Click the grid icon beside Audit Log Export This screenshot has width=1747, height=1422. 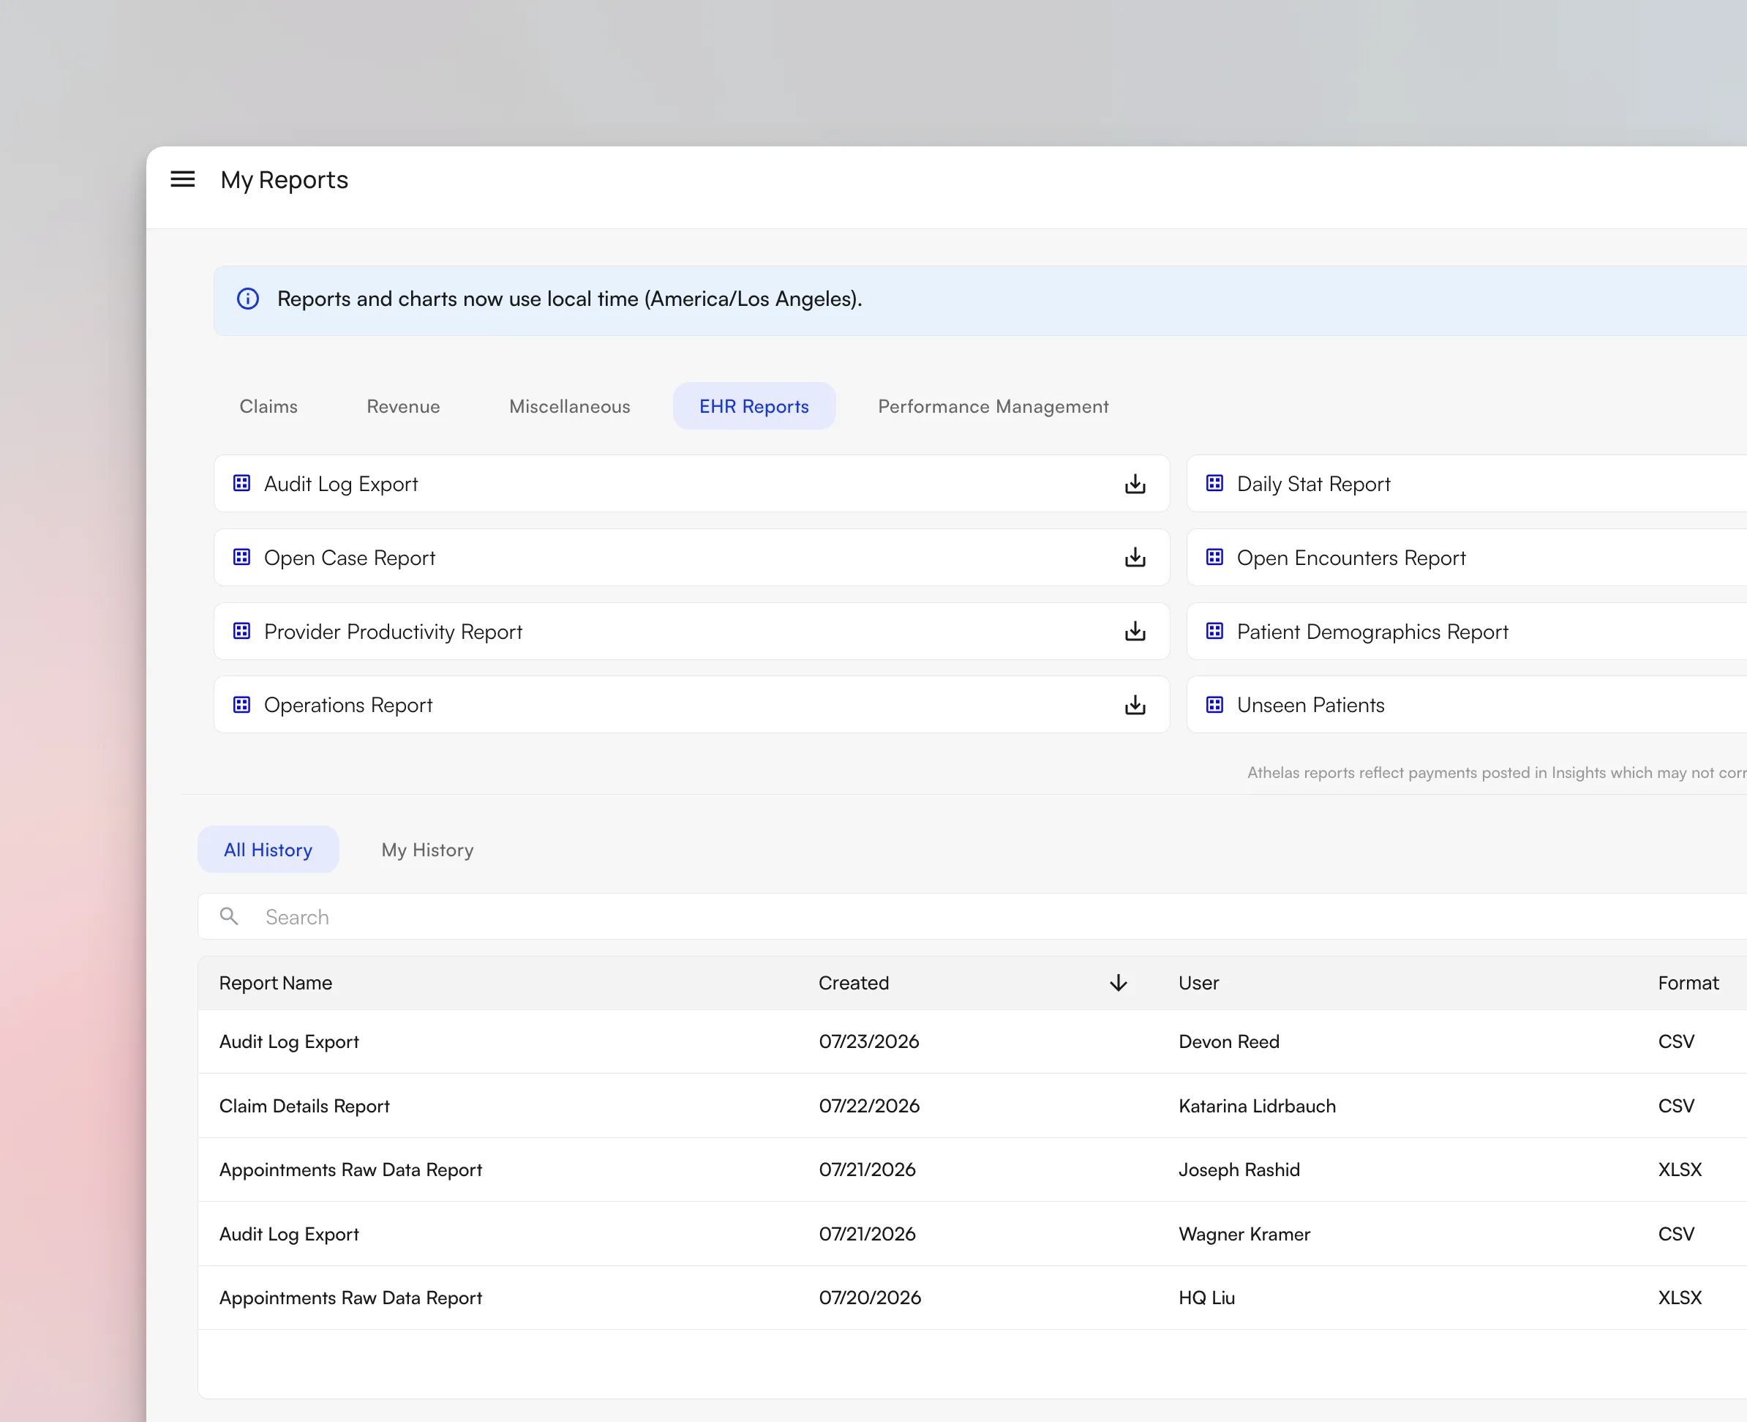pos(241,483)
